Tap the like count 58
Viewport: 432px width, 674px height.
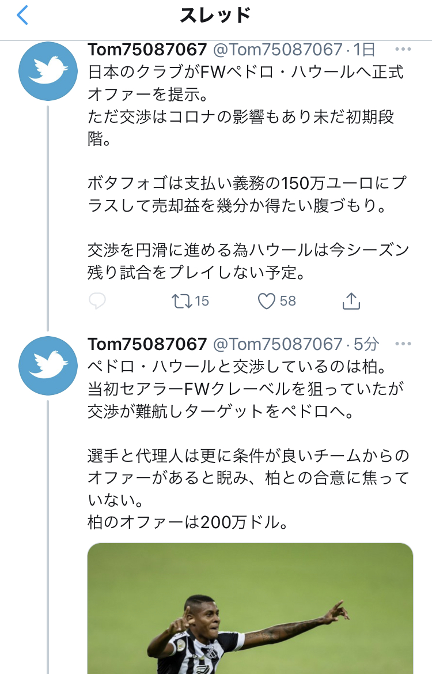tap(287, 300)
